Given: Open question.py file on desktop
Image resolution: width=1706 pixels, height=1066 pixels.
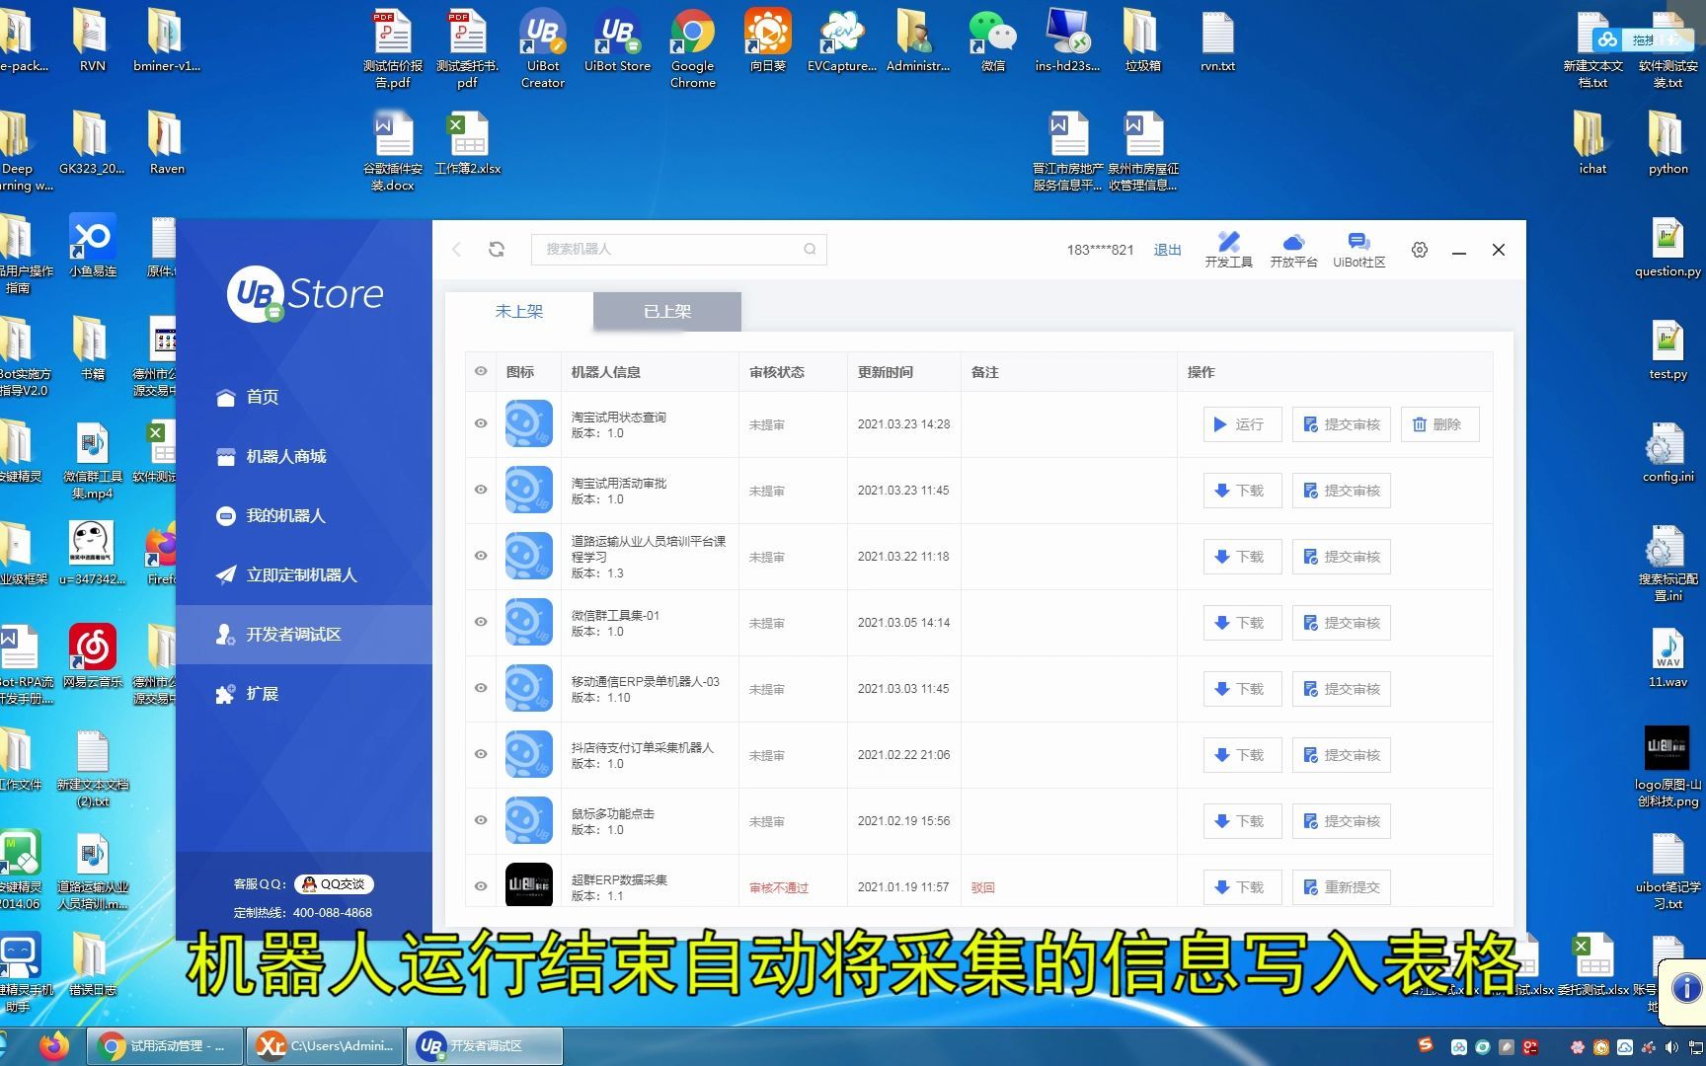Looking at the screenshot, I should pos(1667,247).
